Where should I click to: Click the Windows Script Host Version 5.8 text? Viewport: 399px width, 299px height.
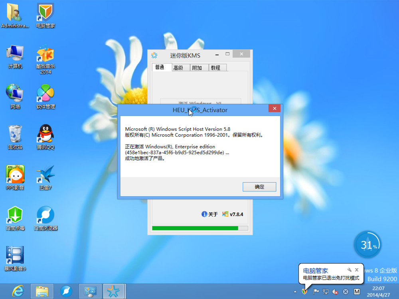[x=178, y=129]
